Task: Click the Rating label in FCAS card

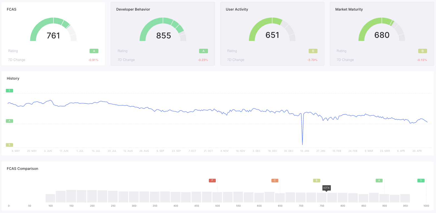Action: pyautogui.click(x=13, y=51)
